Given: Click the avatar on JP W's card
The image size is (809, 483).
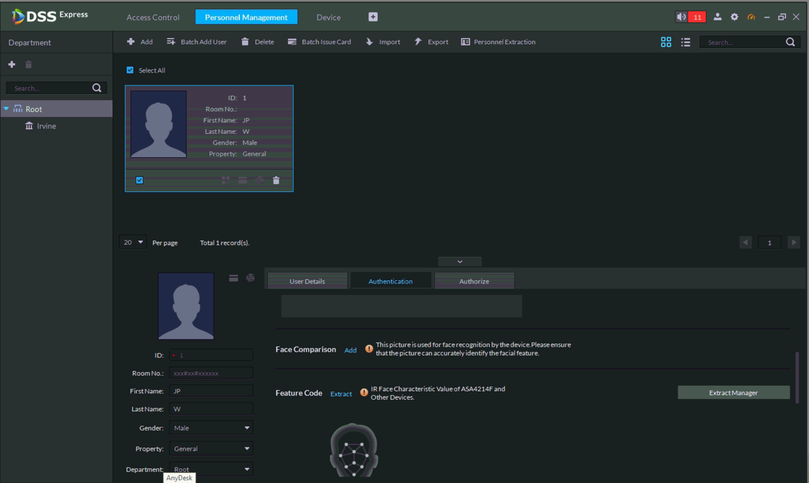Looking at the screenshot, I should click(x=158, y=124).
